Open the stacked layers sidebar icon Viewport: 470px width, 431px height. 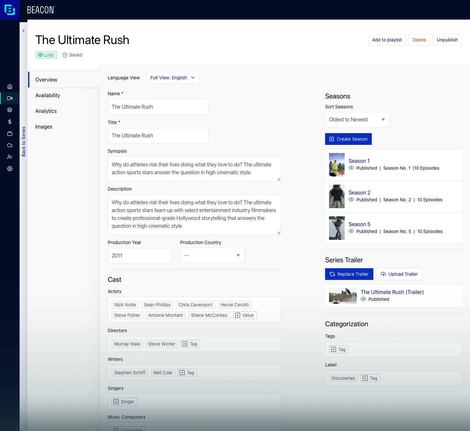pos(10,110)
